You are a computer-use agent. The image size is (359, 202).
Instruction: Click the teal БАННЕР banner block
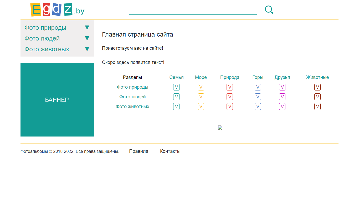(x=57, y=100)
